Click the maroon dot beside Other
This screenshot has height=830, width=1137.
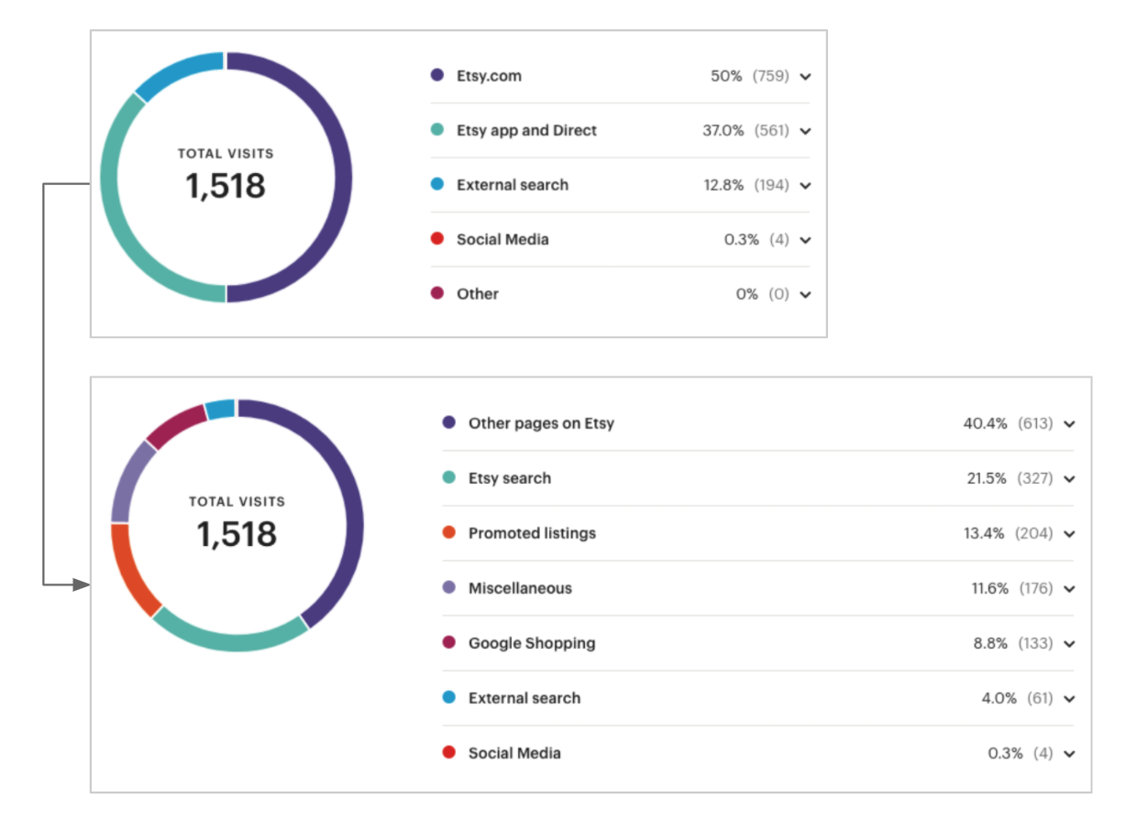point(437,293)
